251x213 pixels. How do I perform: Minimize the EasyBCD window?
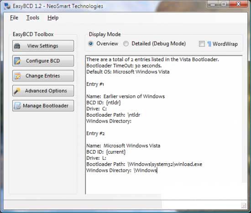[213, 4]
